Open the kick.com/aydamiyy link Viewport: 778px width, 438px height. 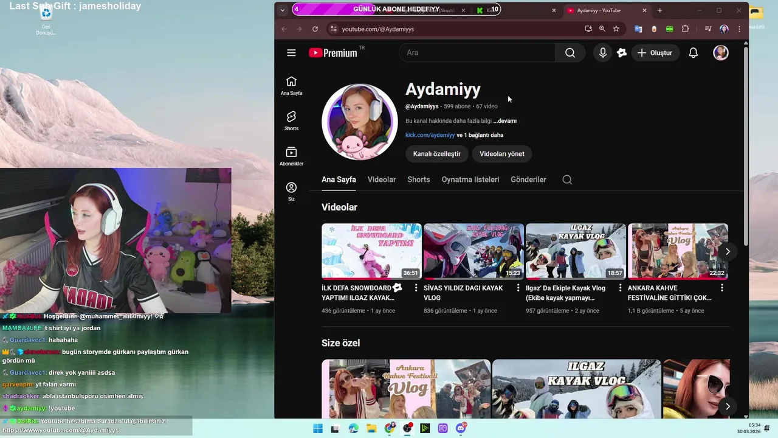[x=430, y=135]
